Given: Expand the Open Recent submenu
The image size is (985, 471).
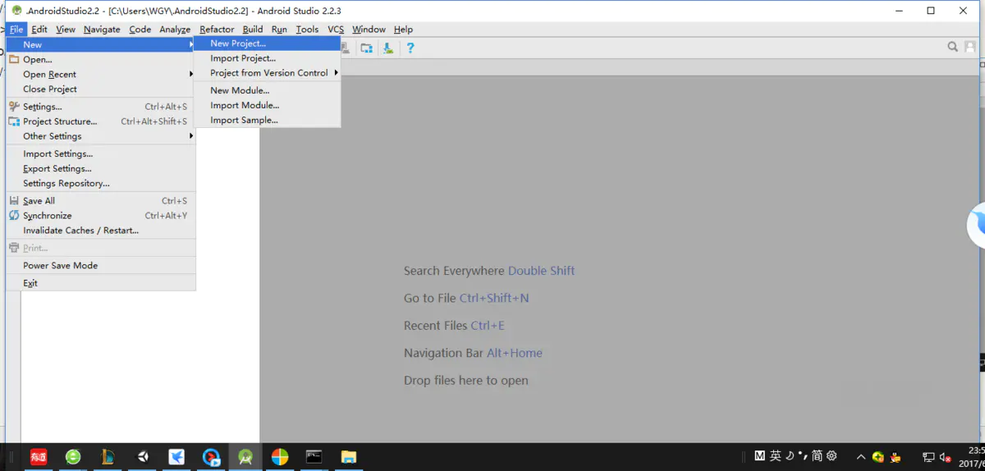Looking at the screenshot, I should (101, 75).
